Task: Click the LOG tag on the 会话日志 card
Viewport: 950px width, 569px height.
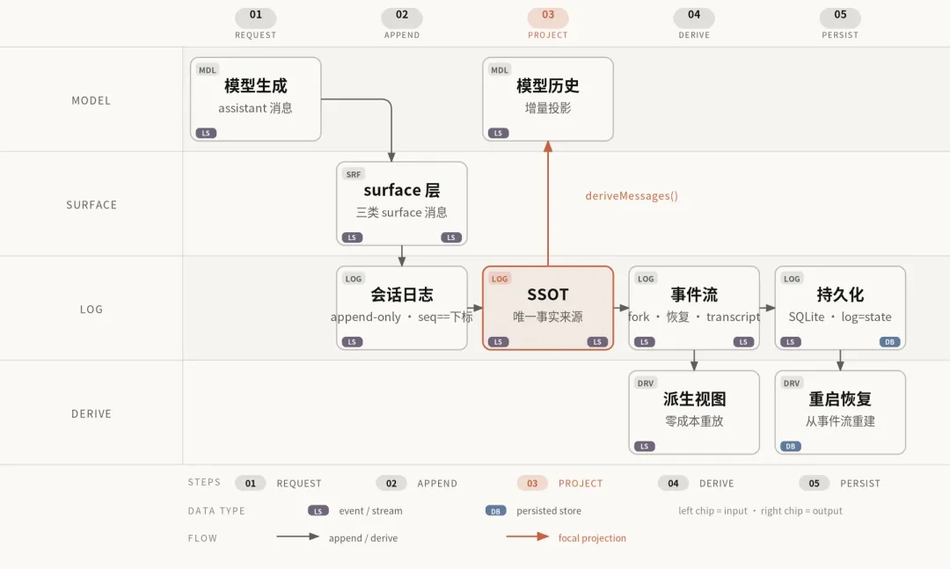Action: pos(354,279)
